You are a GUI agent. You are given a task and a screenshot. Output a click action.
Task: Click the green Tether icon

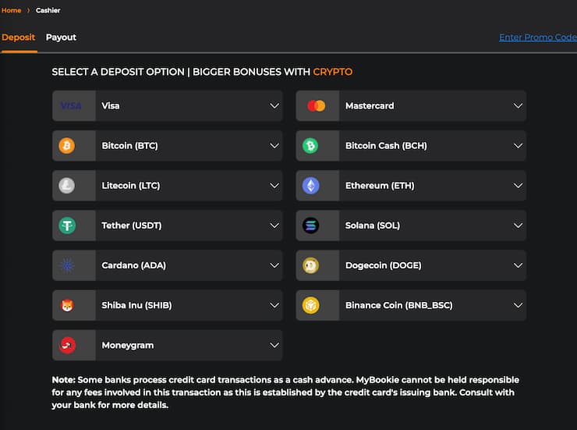pos(67,226)
